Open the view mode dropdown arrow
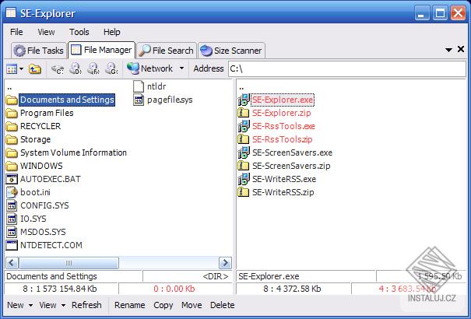This screenshot has height=319, width=471. (x=21, y=69)
